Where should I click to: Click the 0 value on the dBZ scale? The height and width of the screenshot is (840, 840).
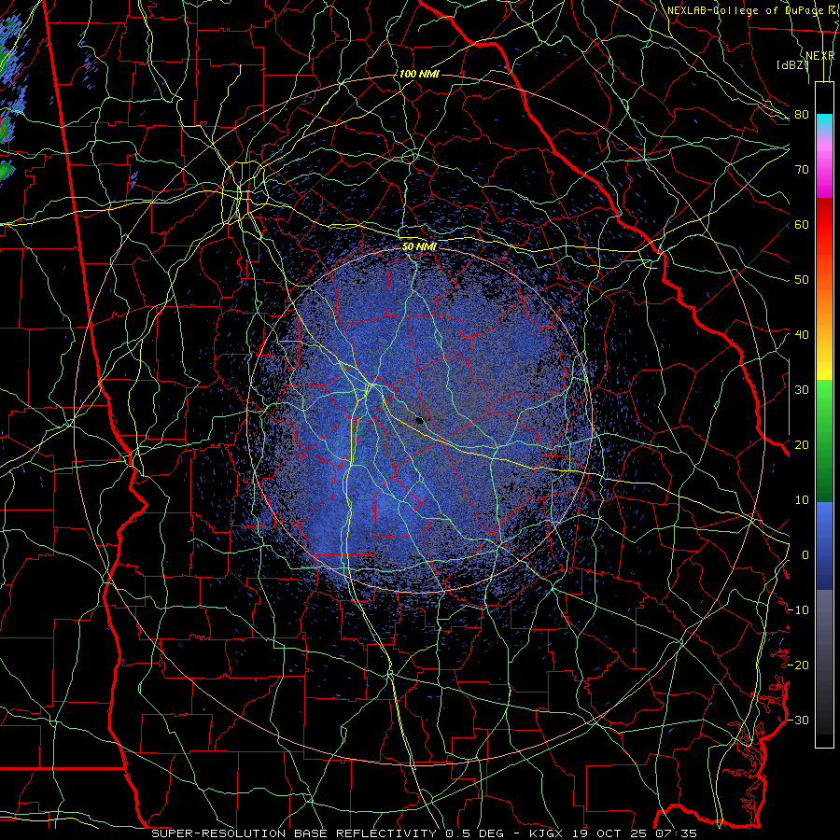[x=805, y=555]
